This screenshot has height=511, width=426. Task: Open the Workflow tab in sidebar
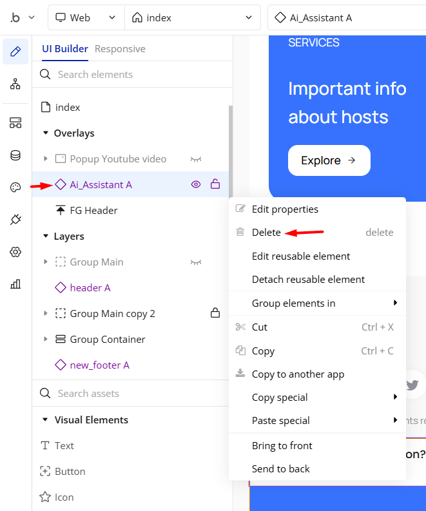tap(15, 84)
